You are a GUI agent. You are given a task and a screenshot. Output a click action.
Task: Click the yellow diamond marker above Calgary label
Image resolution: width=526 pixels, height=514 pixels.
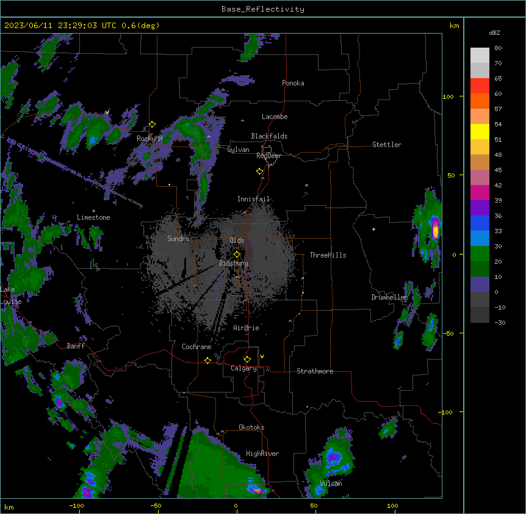pos(247,360)
